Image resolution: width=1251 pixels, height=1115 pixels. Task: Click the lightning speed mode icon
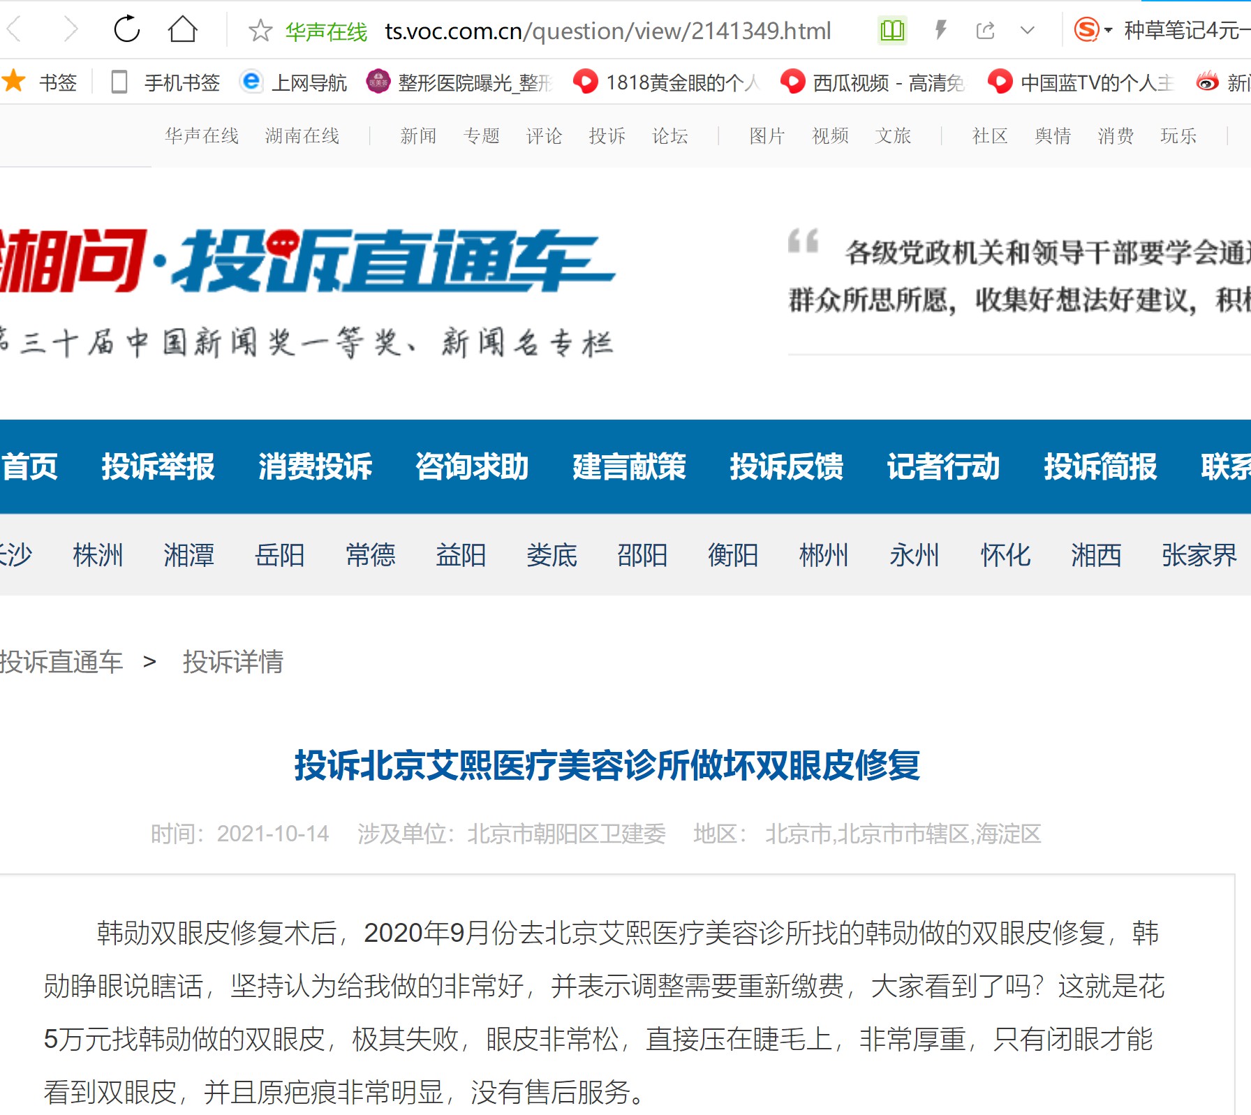(x=941, y=30)
